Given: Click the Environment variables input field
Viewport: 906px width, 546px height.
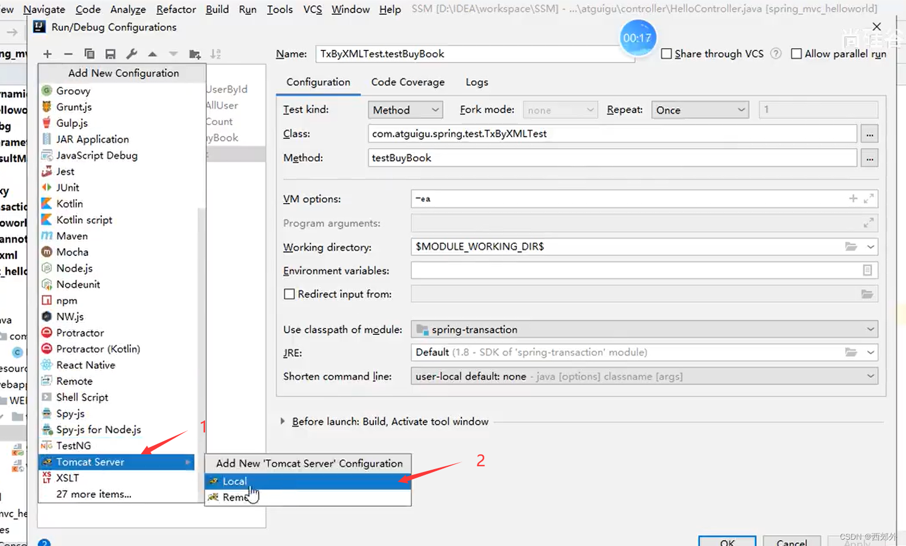Looking at the screenshot, I should pyautogui.click(x=644, y=270).
